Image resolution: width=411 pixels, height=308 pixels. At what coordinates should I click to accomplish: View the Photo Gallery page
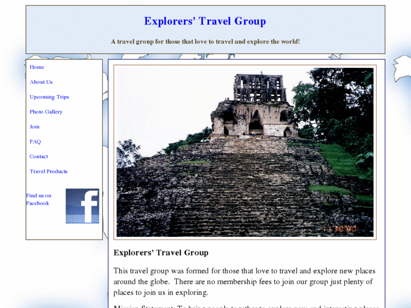[x=46, y=112]
